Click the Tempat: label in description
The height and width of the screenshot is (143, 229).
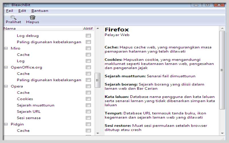[113, 113]
